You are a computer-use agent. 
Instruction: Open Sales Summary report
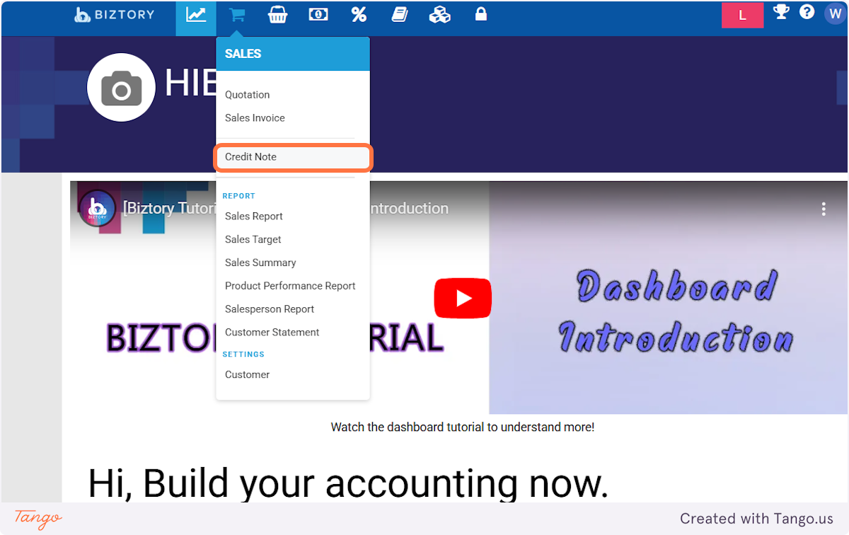[x=260, y=263]
